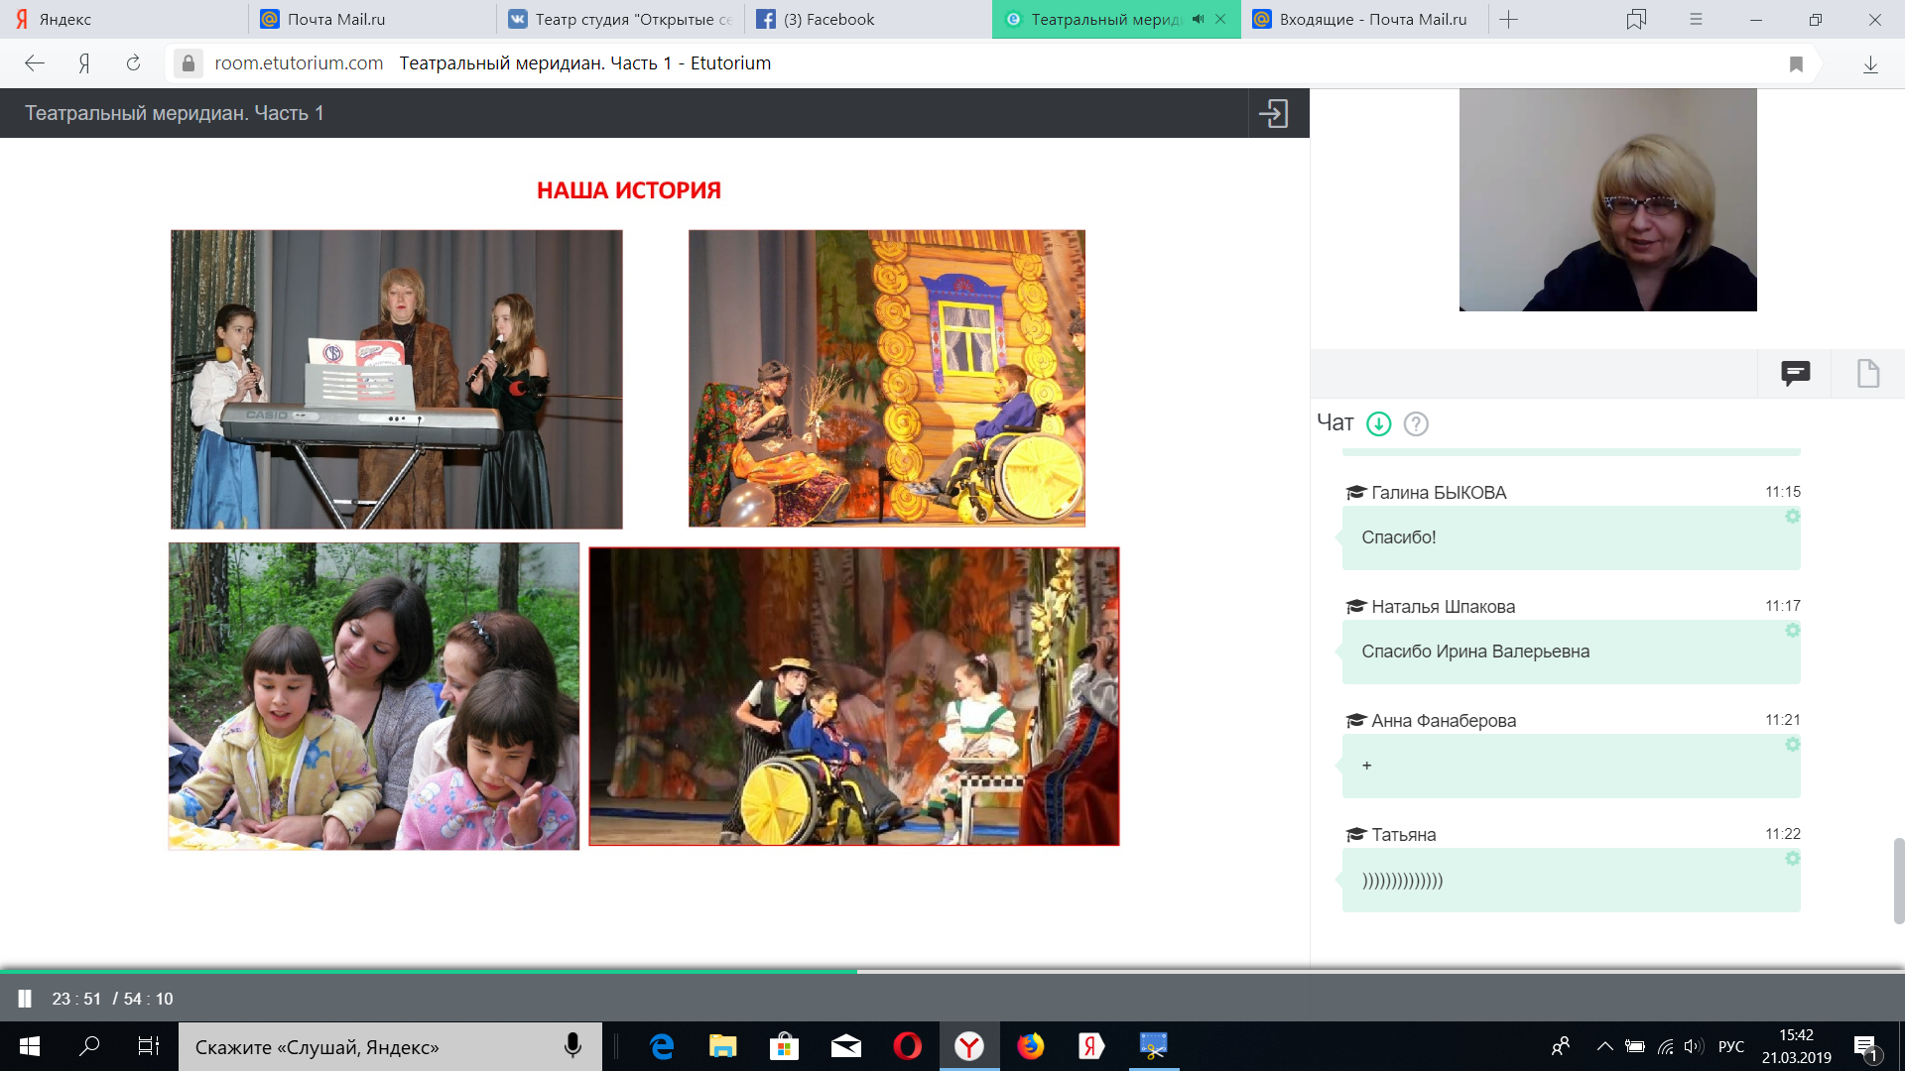Seek in the recording progress bar

click(x=1091, y=971)
